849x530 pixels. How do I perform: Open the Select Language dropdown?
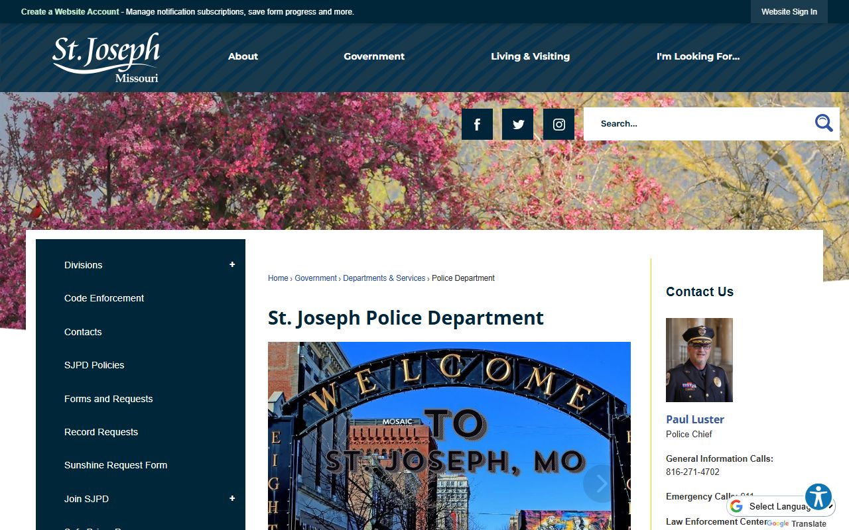click(x=780, y=507)
